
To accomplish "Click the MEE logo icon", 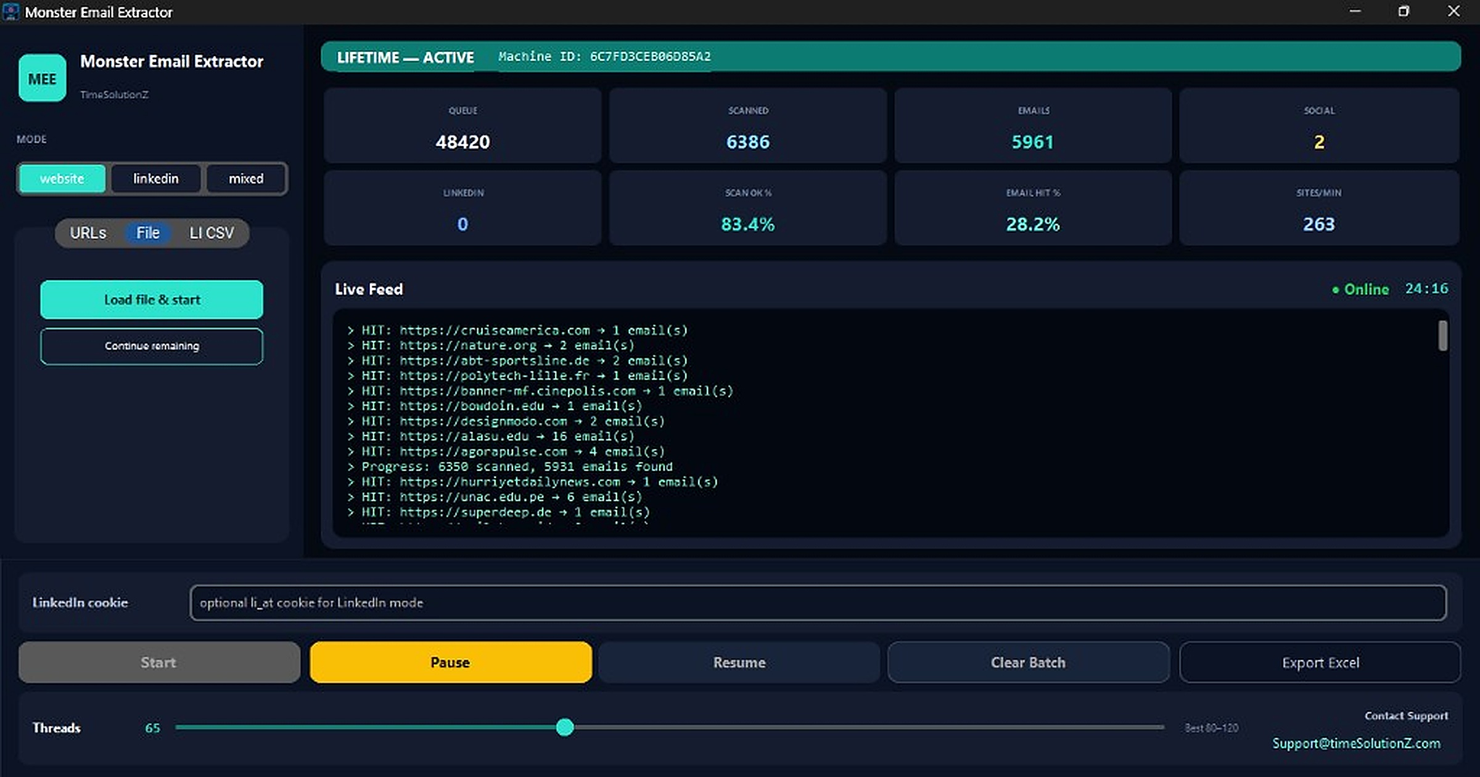I will coord(43,78).
